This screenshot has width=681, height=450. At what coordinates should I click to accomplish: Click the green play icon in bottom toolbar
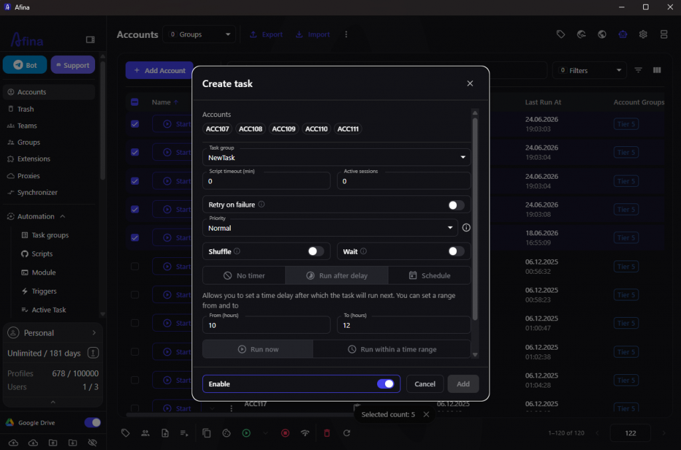tap(246, 433)
